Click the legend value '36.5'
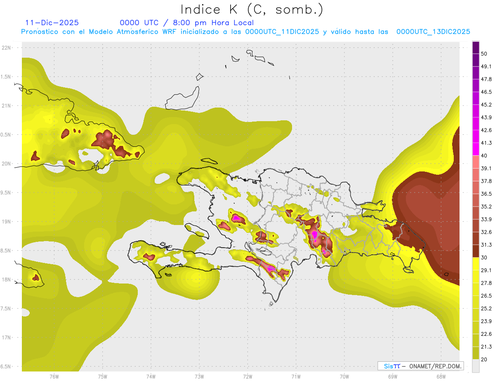Screen dimensions: 495x382 (x=486, y=194)
